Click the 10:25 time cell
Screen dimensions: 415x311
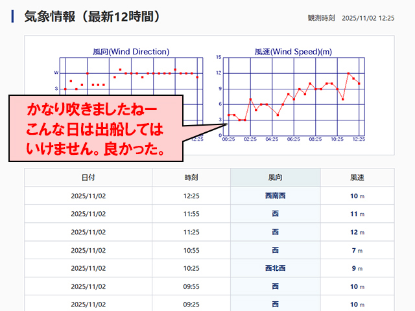pyautogui.click(x=191, y=268)
